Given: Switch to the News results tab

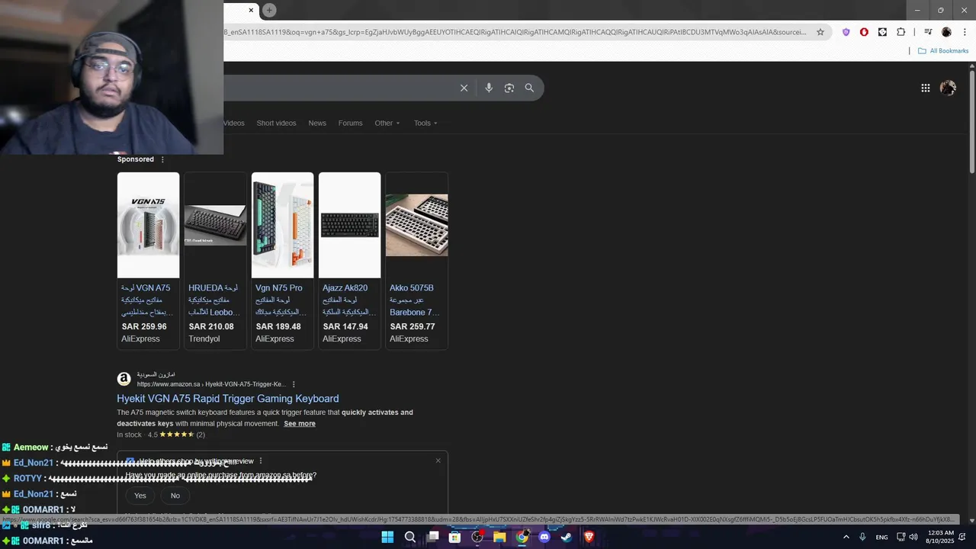Looking at the screenshot, I should tap(317, 123).
